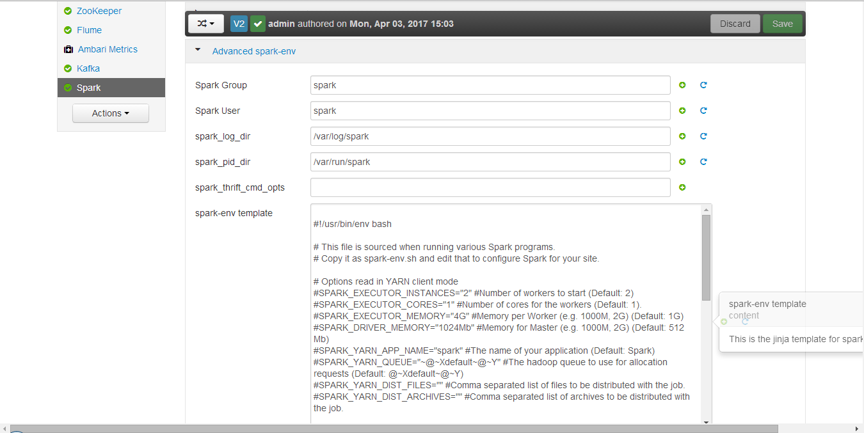Screen dimensions: 864x433
Task: Click the V2 config version badge
Action: (239, 24)
